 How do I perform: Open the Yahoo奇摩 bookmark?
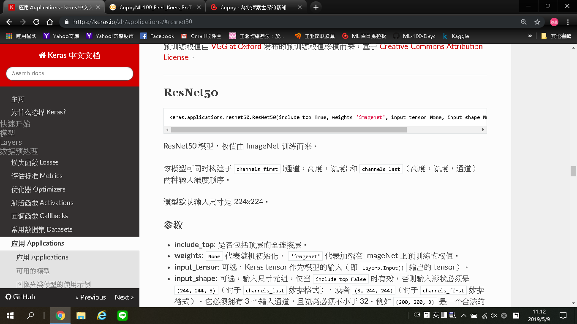pos(60,36)
